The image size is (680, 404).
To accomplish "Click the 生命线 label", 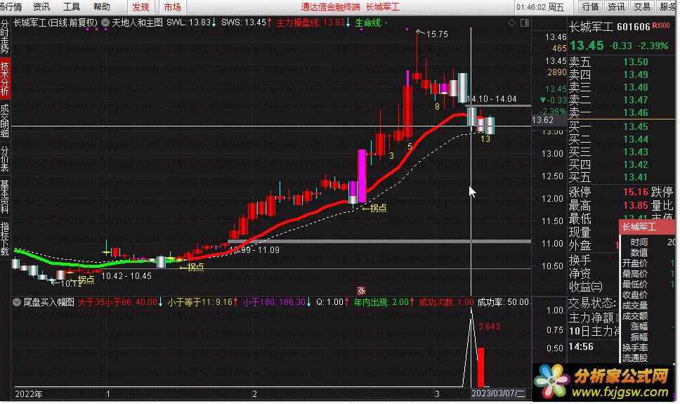I will click(371, 22).
